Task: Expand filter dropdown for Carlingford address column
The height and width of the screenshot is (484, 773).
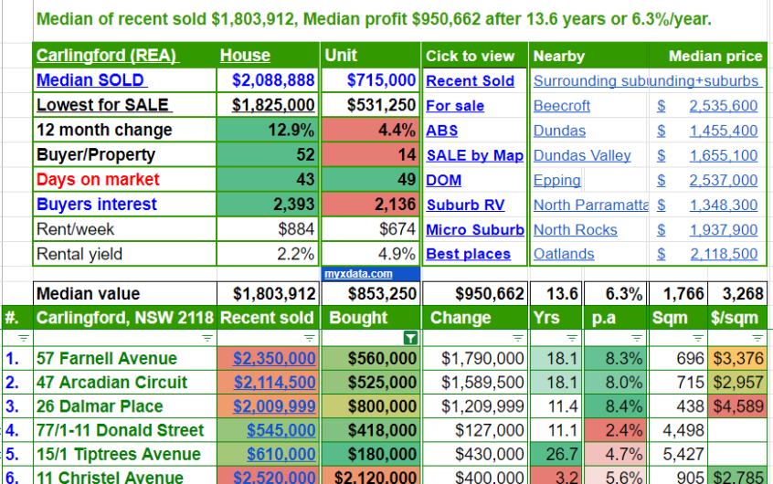Action: point(207,338)
